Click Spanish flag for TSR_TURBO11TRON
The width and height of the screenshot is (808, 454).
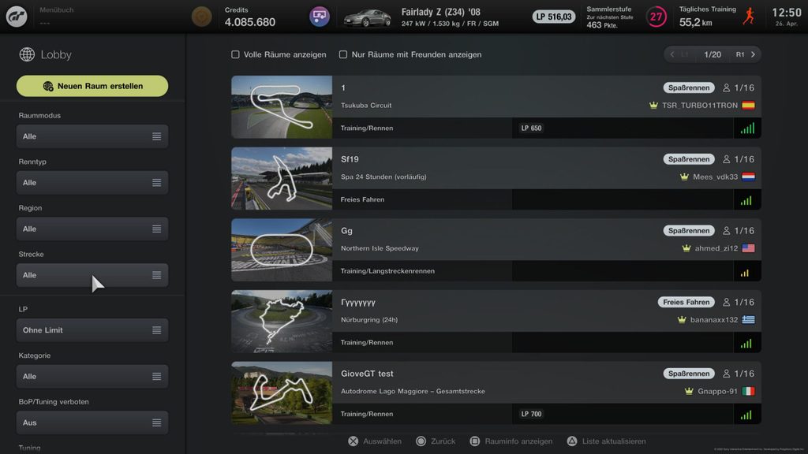[748, 105]
